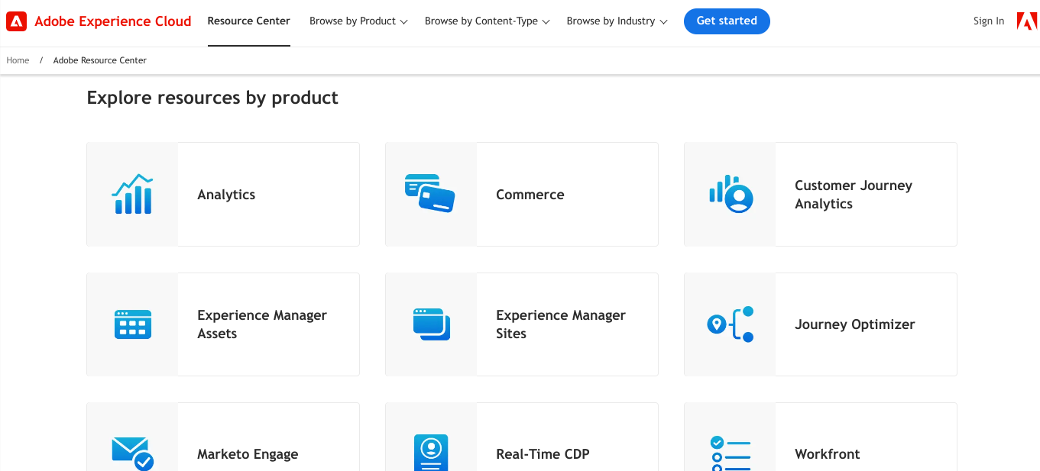Click the Experience Manager Sites windows icon
1040x471 pixels.
[432, 324]
